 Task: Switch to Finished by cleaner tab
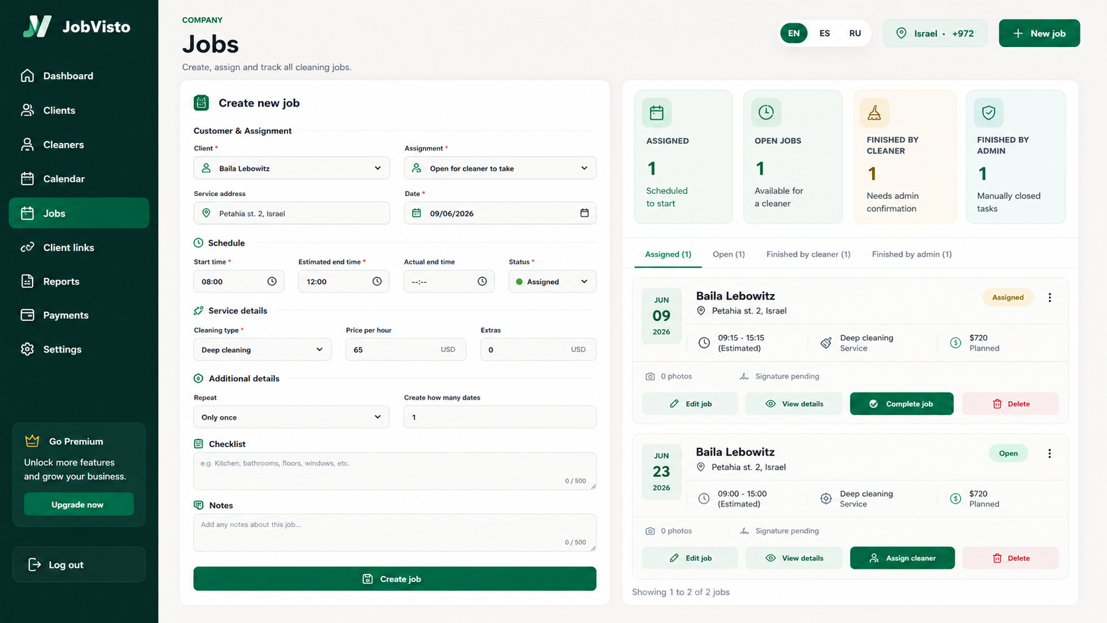pyautogui.click(x=808, y=254)
